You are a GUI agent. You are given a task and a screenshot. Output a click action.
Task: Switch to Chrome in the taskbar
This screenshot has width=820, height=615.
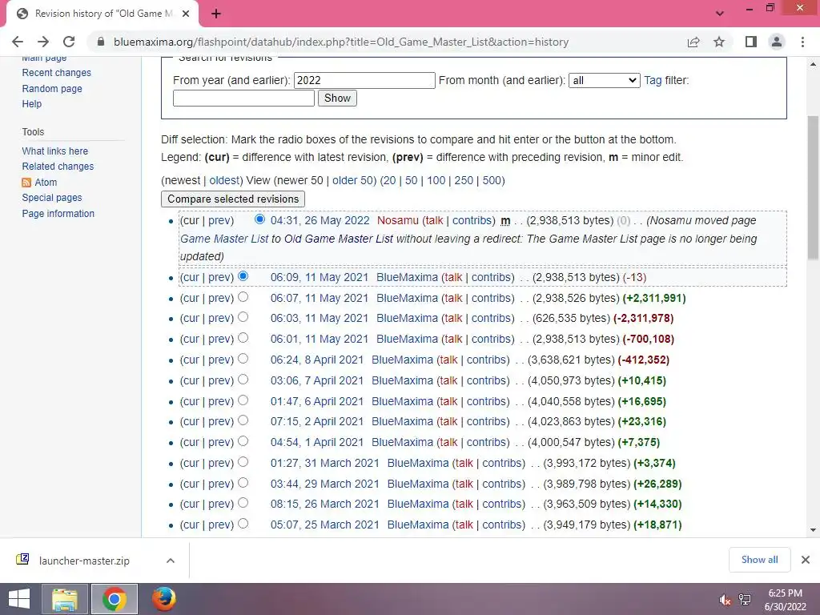pyautogui.click(x=115, y=599)
